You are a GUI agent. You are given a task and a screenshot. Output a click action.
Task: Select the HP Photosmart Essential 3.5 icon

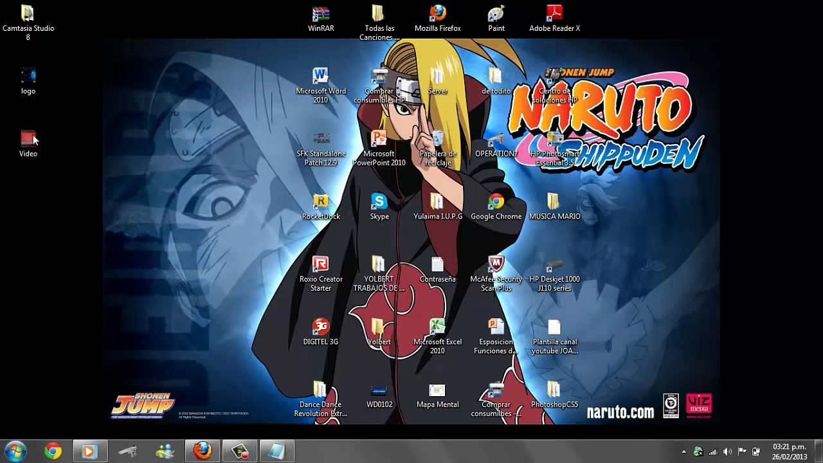pos(554,149)
